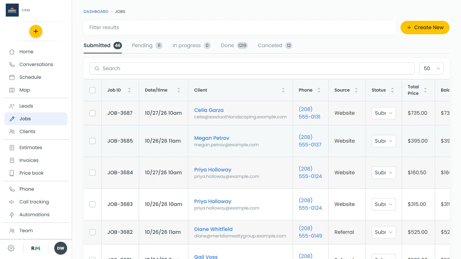
Task: Go to the Schedule page
Action: (x=36, y=77)
